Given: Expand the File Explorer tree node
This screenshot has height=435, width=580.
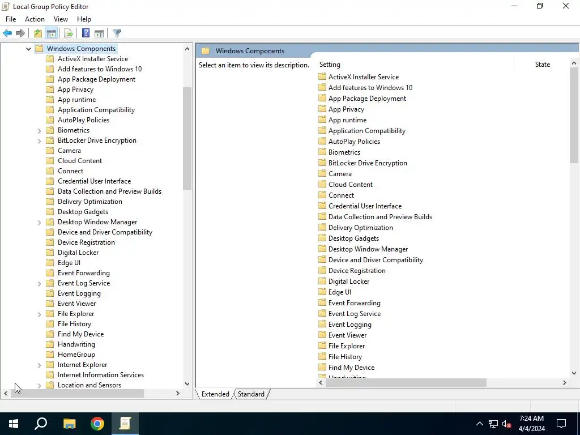Looking at the screenshot, I should tap(39, 314).
